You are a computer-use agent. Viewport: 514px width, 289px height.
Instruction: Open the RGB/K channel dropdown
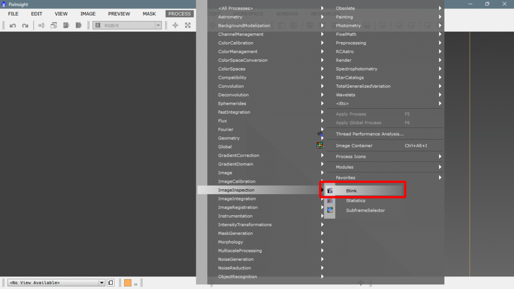[x=158, y=26]
